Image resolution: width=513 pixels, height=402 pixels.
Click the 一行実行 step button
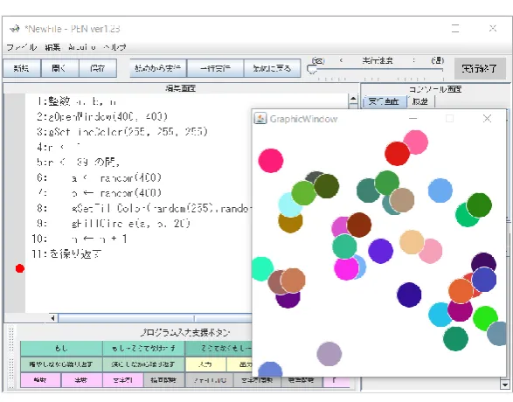pos(215,68)
